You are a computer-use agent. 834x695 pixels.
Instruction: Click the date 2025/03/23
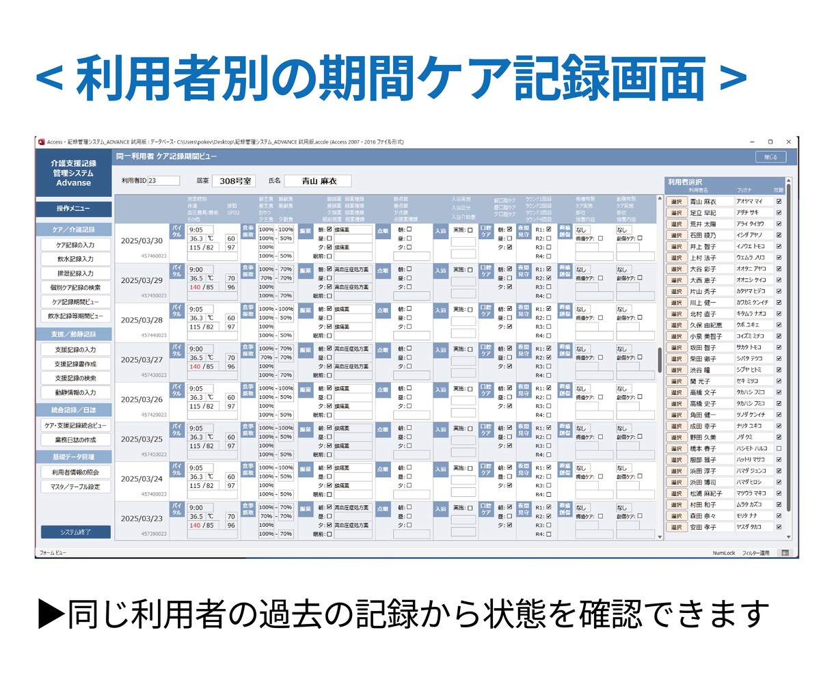click(142, 518)
